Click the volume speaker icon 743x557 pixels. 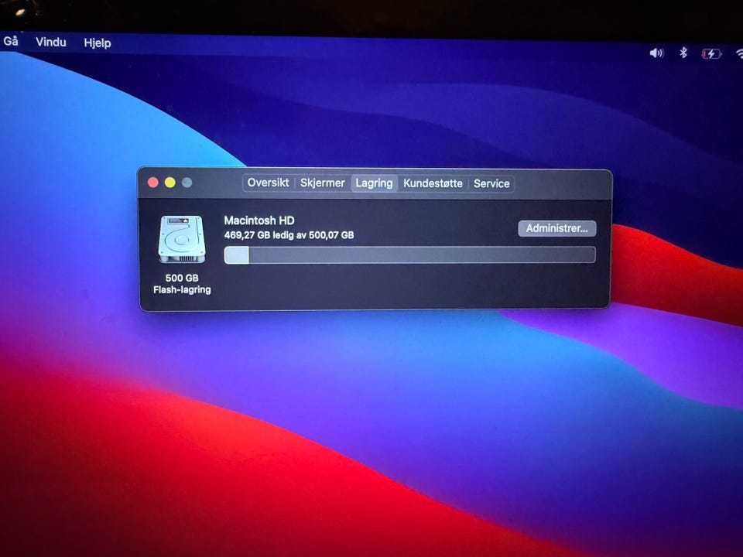(656, 53)
